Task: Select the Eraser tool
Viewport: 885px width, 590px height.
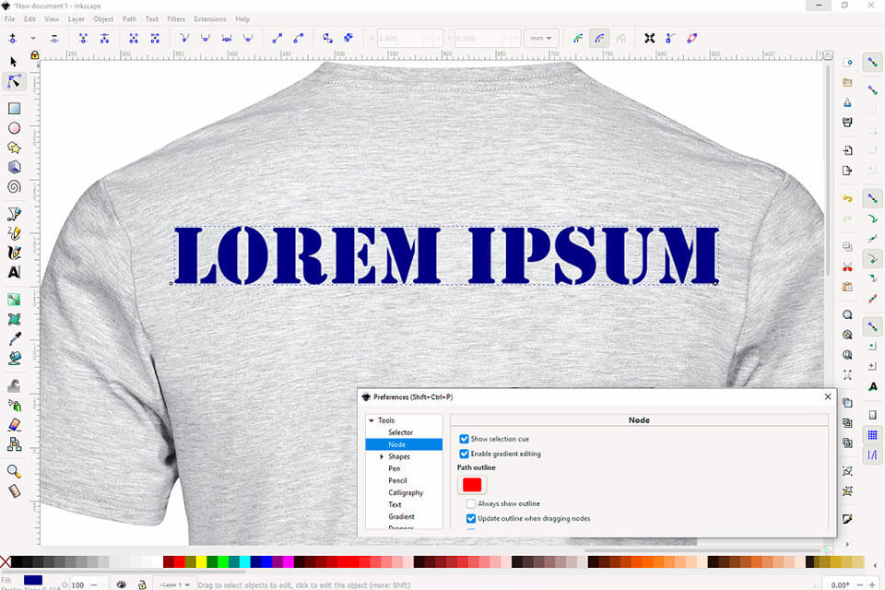Action: [14, 425]
